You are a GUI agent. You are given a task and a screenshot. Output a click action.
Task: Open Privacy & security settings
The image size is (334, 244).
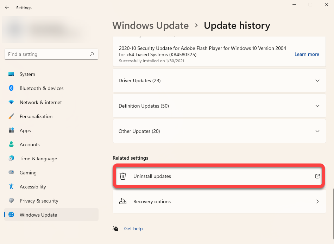[39, 201]
